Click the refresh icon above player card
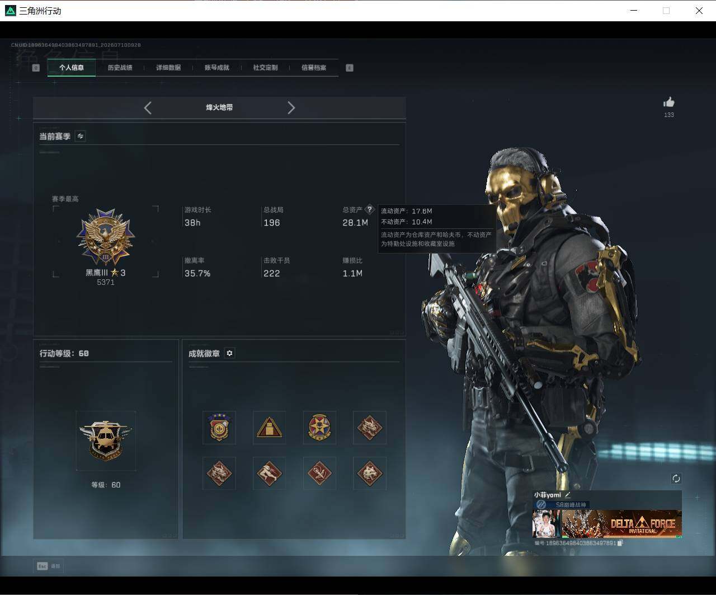This screenshot has width=716, height=595. tap(676, 479)
